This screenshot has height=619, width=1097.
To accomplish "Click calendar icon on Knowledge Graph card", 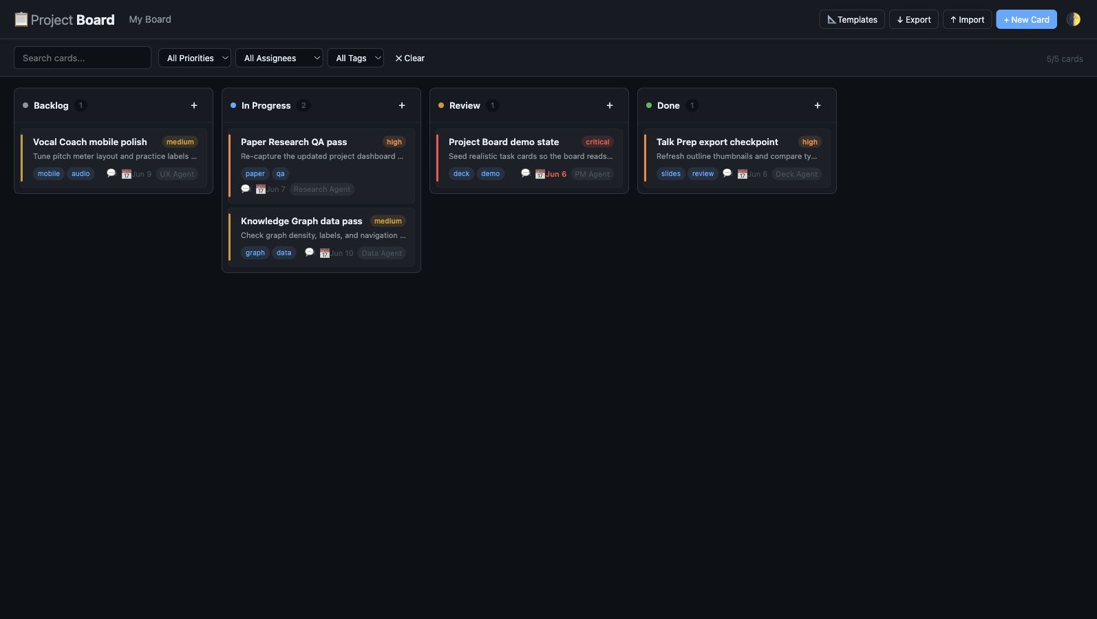I will point(325,253).
